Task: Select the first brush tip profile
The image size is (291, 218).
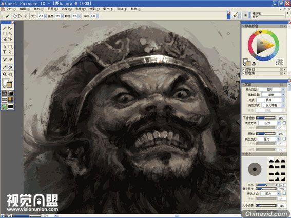Action: click(x=271, y=161)
